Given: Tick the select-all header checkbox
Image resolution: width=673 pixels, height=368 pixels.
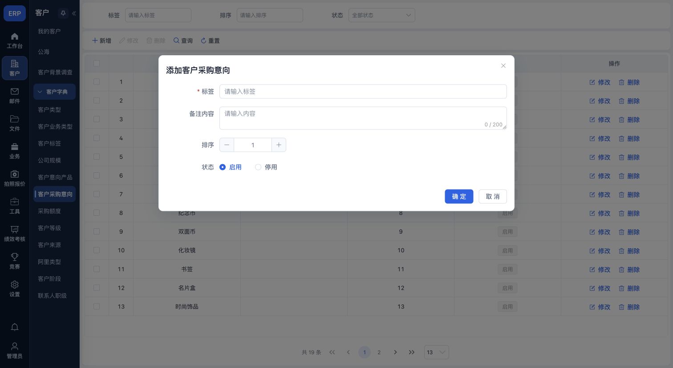Looking at the screenshot, I should pyautogui.click(x=97, y=63).
